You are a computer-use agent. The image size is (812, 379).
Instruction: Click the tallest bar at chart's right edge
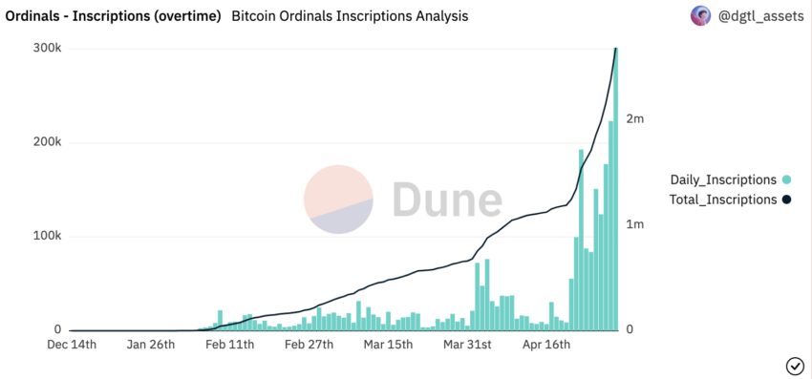pos(616,189)
